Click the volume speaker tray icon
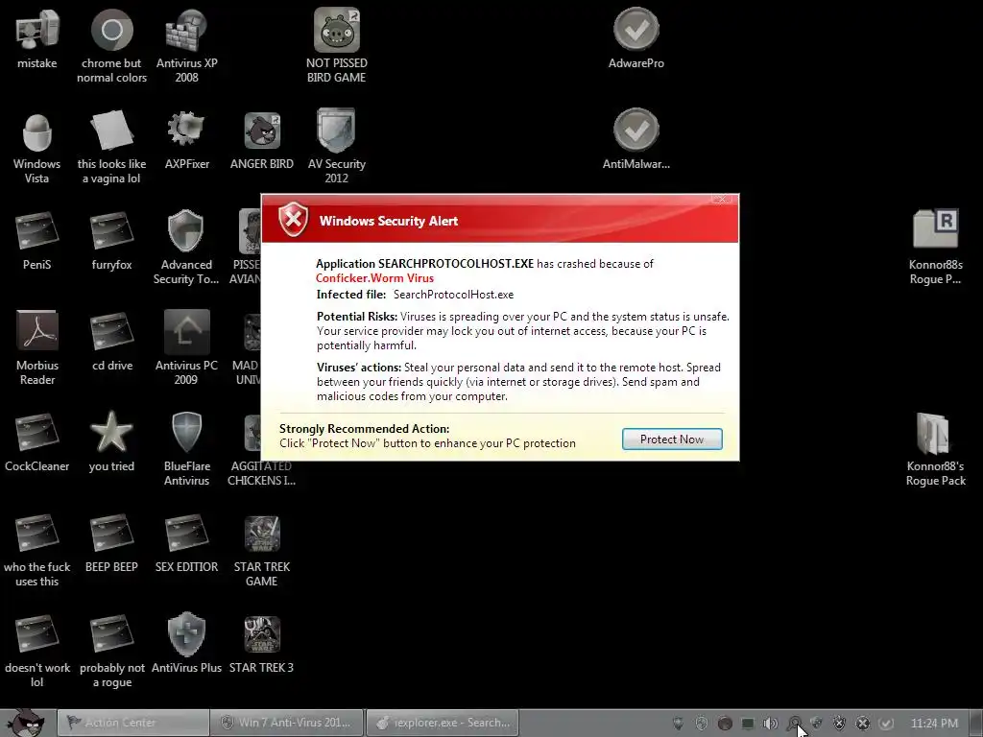 [x=771, y=724]
